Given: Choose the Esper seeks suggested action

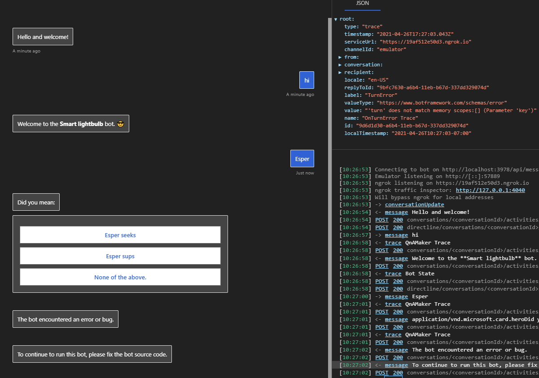Looking at the screenshot, I should coord(120,235).
